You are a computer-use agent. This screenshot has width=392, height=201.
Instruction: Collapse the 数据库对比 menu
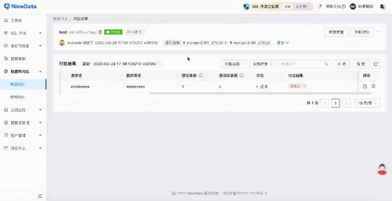[41, 72]
